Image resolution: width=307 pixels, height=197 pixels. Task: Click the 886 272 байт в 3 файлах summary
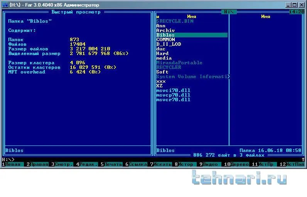[229, 155]
